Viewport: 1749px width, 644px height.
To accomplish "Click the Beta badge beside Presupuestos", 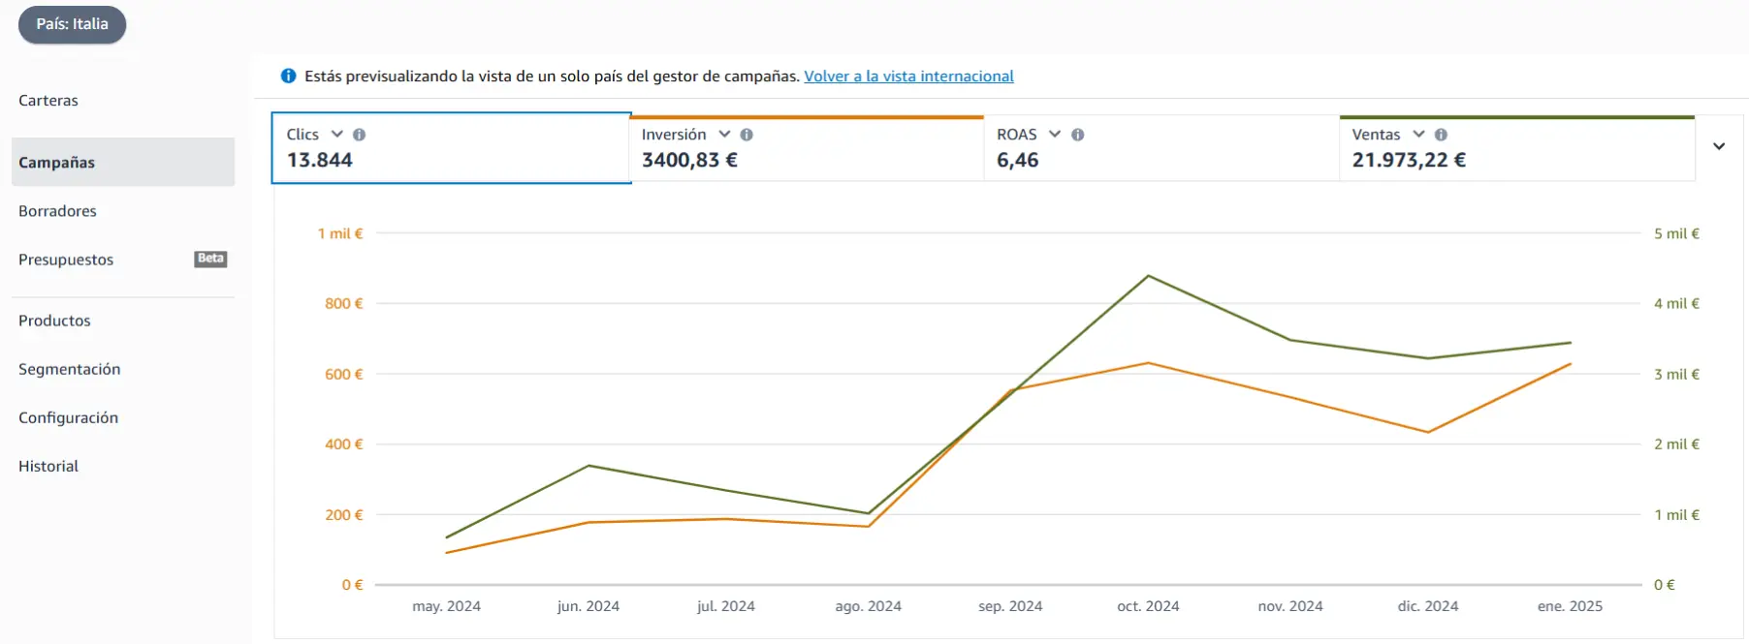I will coord(210,259).
